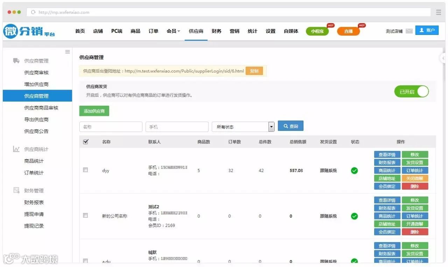Click 开通微聊 for 新的公司名称
Screen dimensions: 448x267
point(415,224)
